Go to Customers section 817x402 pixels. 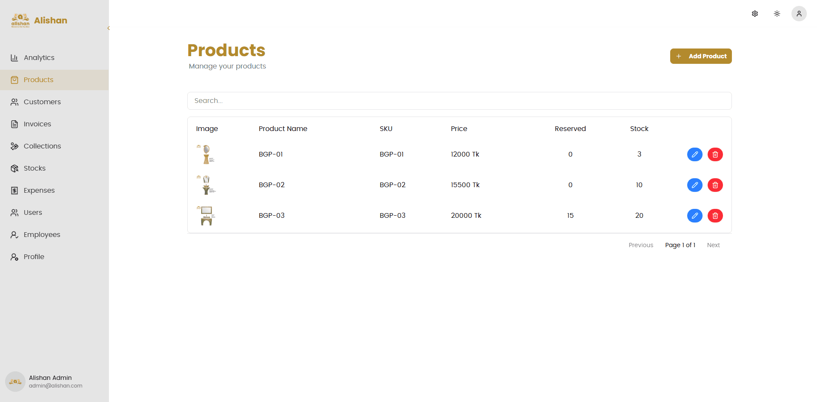(x=54, y=102)
